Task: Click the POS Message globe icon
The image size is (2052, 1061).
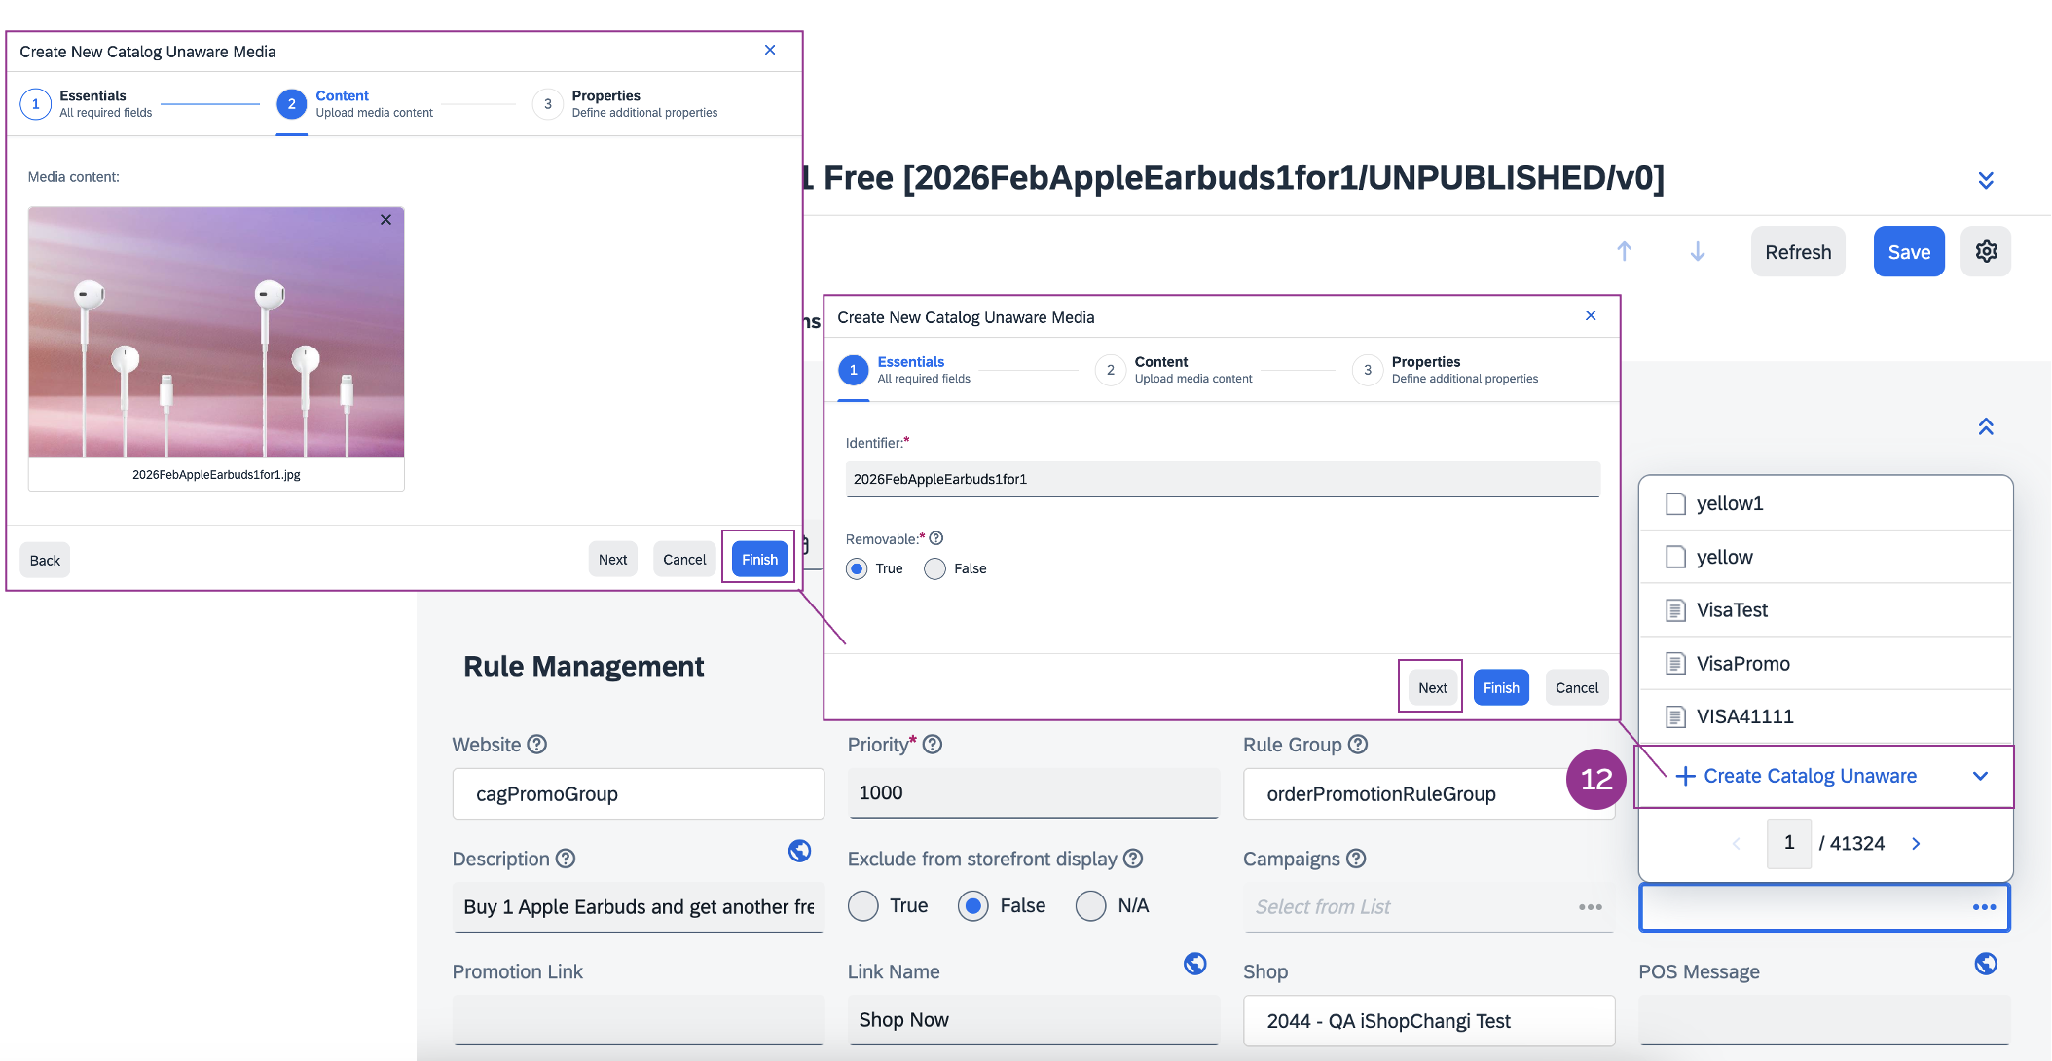Action: [x=1986, y=964]
